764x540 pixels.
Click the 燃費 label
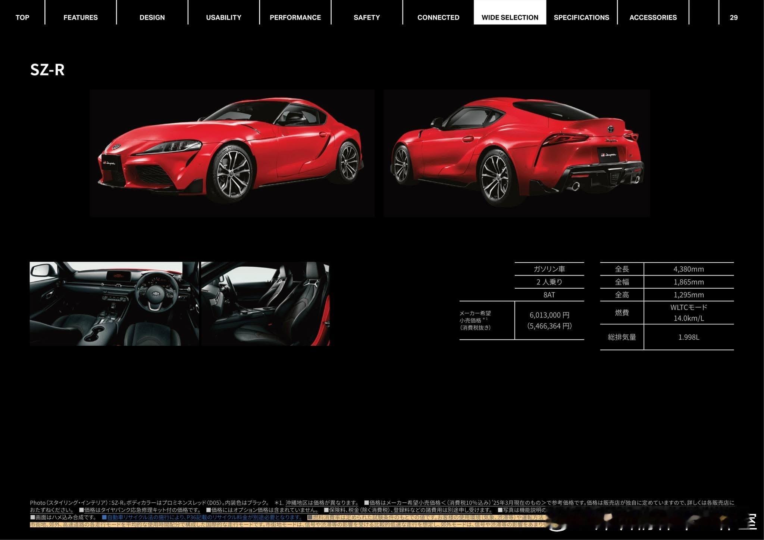(622, 313)
